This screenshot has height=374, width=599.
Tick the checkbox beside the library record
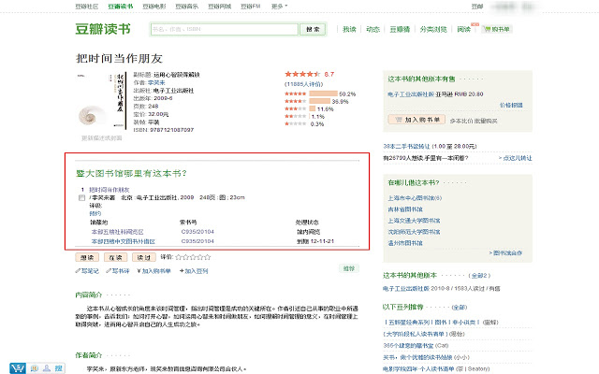click(x=81, y=197)
